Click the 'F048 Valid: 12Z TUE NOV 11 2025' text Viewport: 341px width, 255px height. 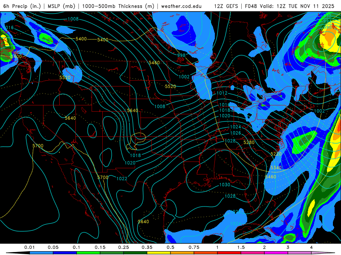click(x=289, y=6)
